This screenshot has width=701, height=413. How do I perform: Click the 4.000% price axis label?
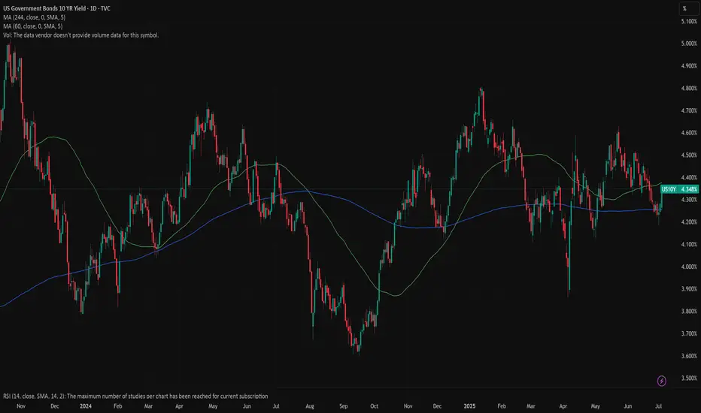coord(689,267)
